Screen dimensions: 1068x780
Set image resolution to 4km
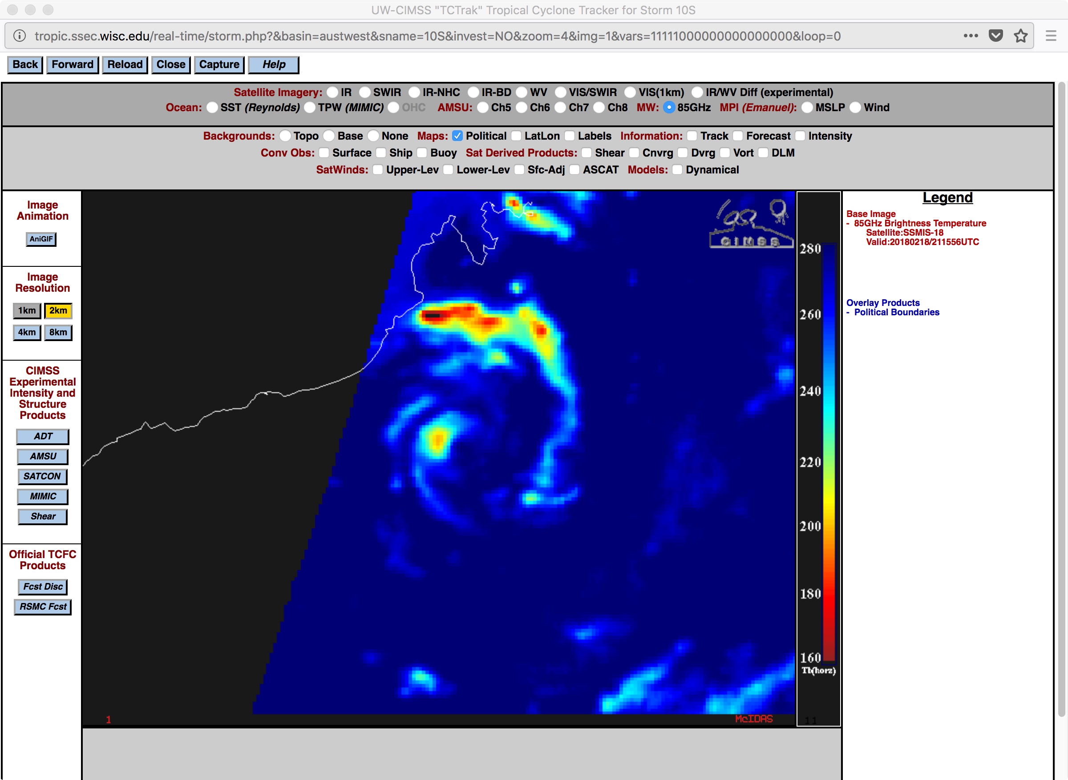click(x=27, y=333)
